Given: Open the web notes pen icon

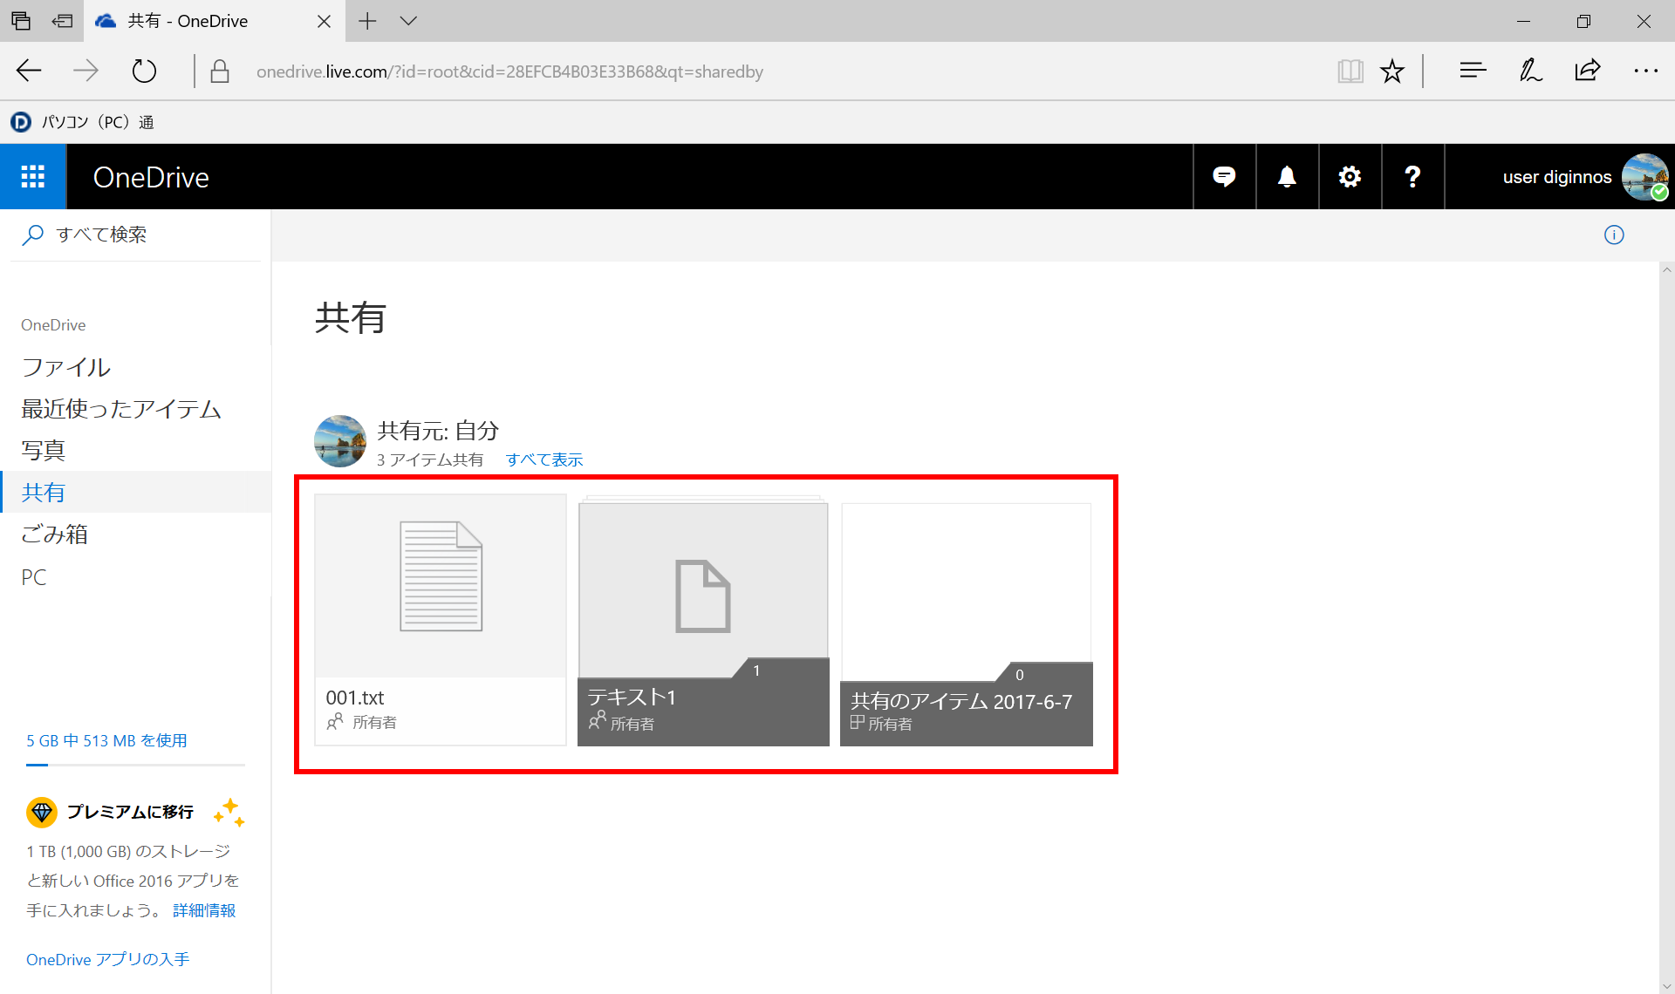Looking at the screenshot, I should [1530, 71].
